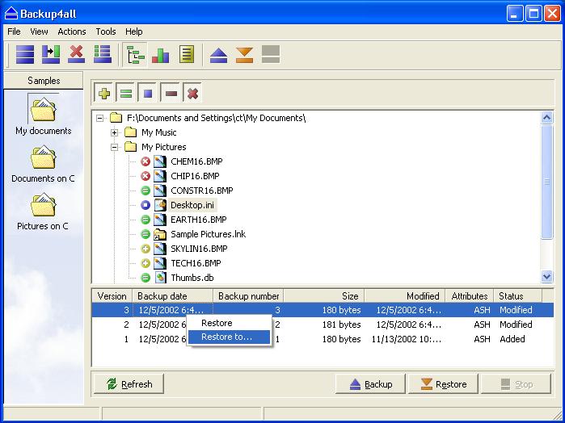The width and height of the screenshot is (565, 423).
Task: Sort by the Status column header
Action: pyautogui.click(x=518, y=296)
